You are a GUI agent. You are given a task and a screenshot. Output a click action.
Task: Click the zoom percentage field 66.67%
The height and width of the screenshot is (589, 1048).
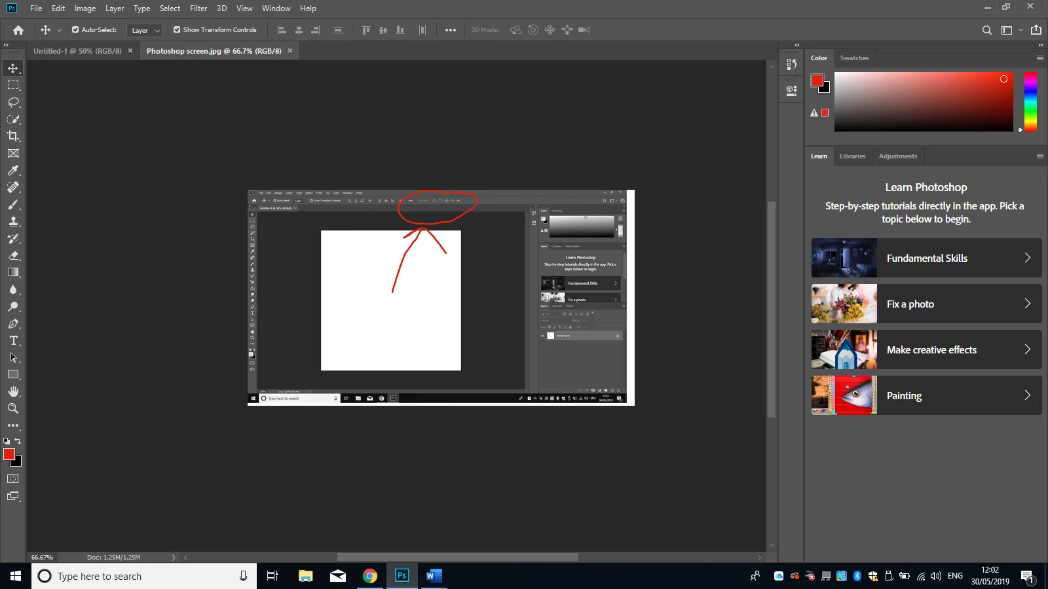[x=43, y=558]
